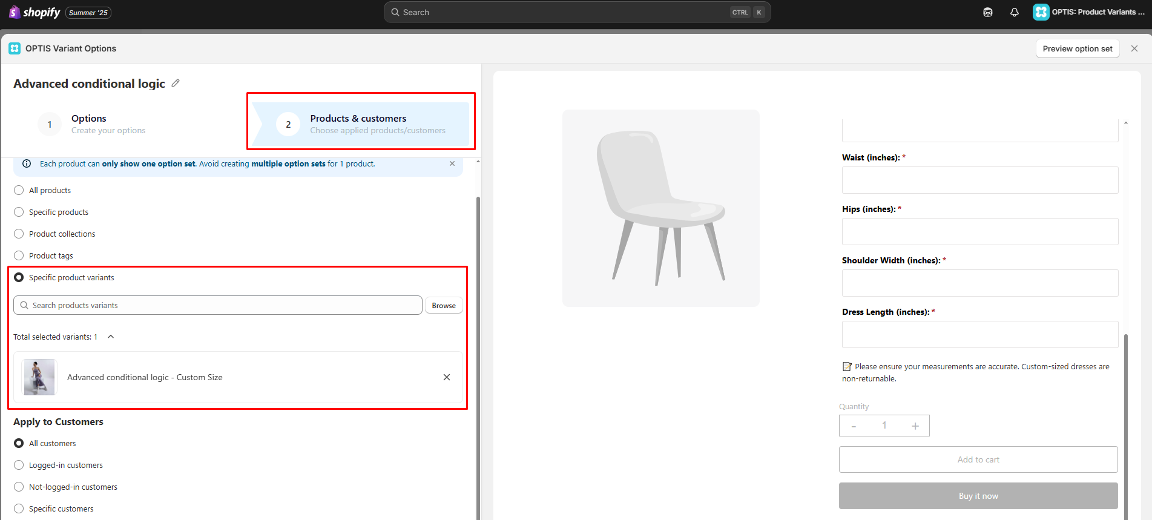Remove the Custom Size variant with X

[x=447, y=377]
